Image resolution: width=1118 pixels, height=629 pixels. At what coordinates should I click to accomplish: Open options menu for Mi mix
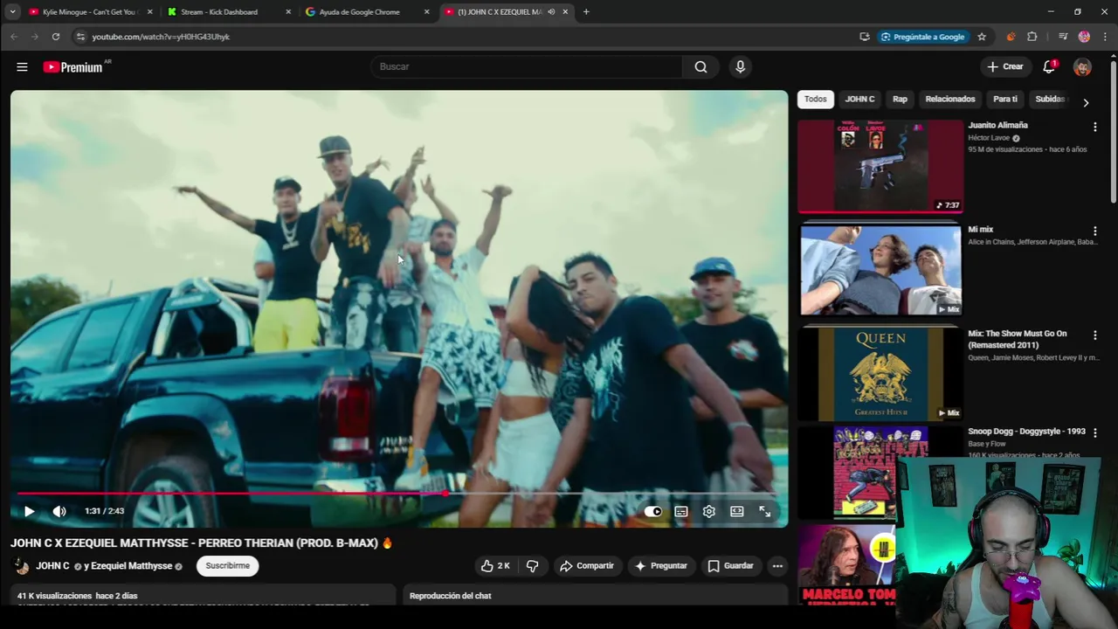[x=1094, y=232]
